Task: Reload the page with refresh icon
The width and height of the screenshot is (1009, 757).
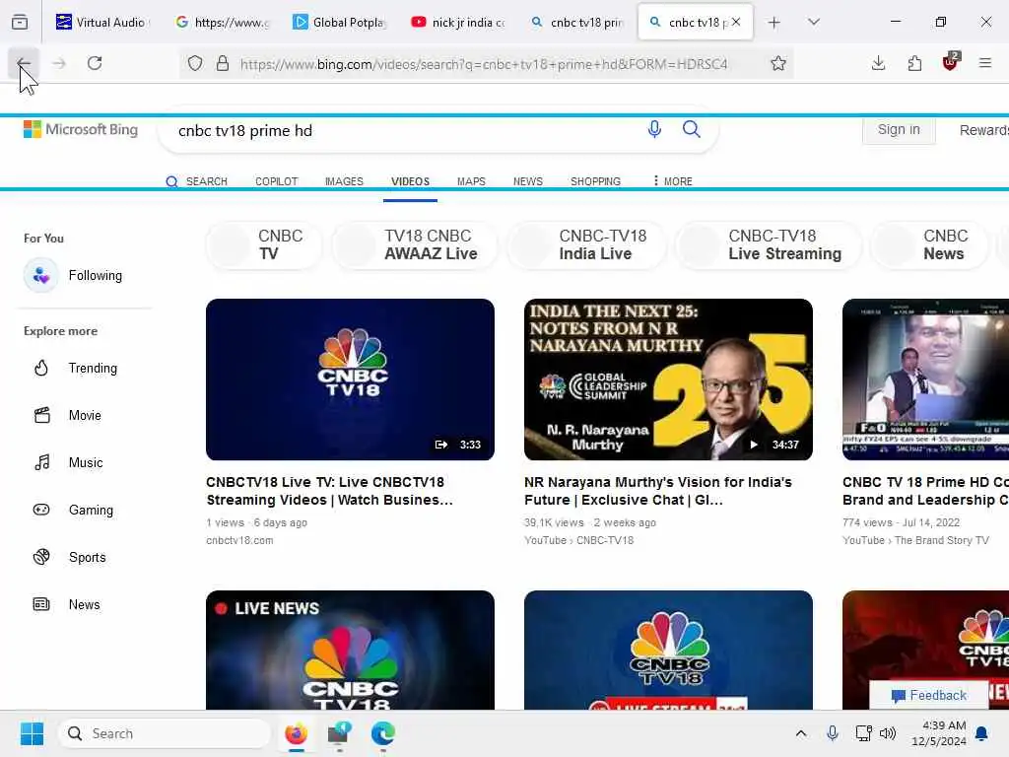Action: (95, 63)
